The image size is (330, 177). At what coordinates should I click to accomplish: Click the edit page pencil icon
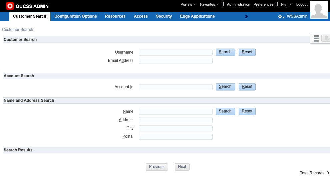(326, 38)
